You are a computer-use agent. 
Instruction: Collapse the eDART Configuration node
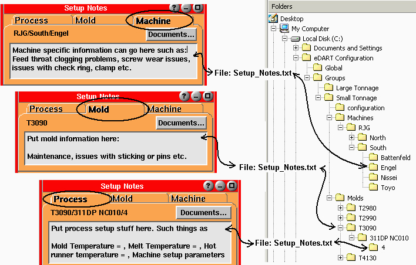pos(296,57)
